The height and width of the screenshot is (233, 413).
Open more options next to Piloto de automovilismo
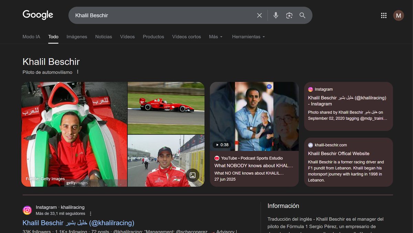click(77, 72)
